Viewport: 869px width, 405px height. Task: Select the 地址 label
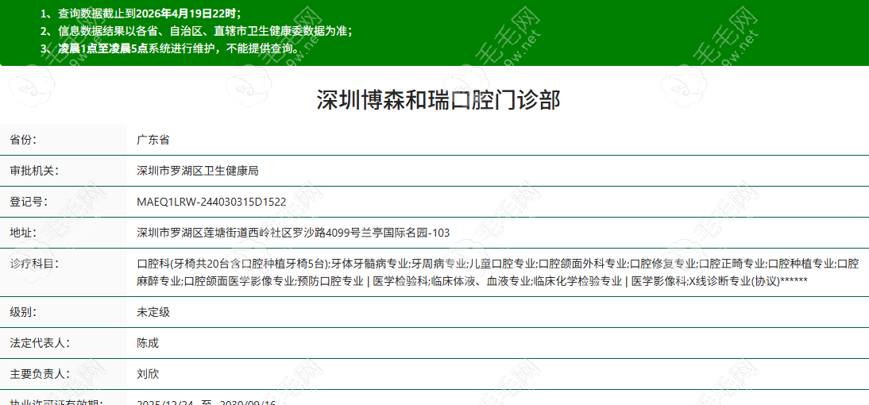[x=23, y=233]
